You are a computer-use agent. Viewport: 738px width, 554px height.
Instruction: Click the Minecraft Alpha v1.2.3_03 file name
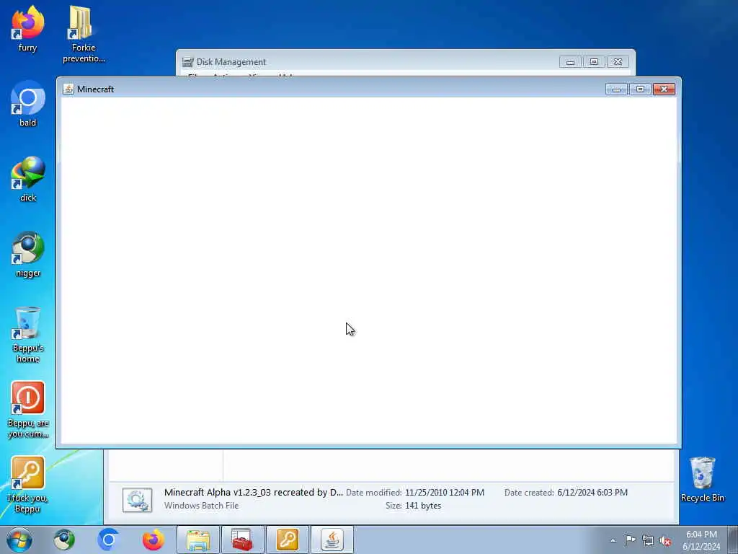(x=254, y=492)
